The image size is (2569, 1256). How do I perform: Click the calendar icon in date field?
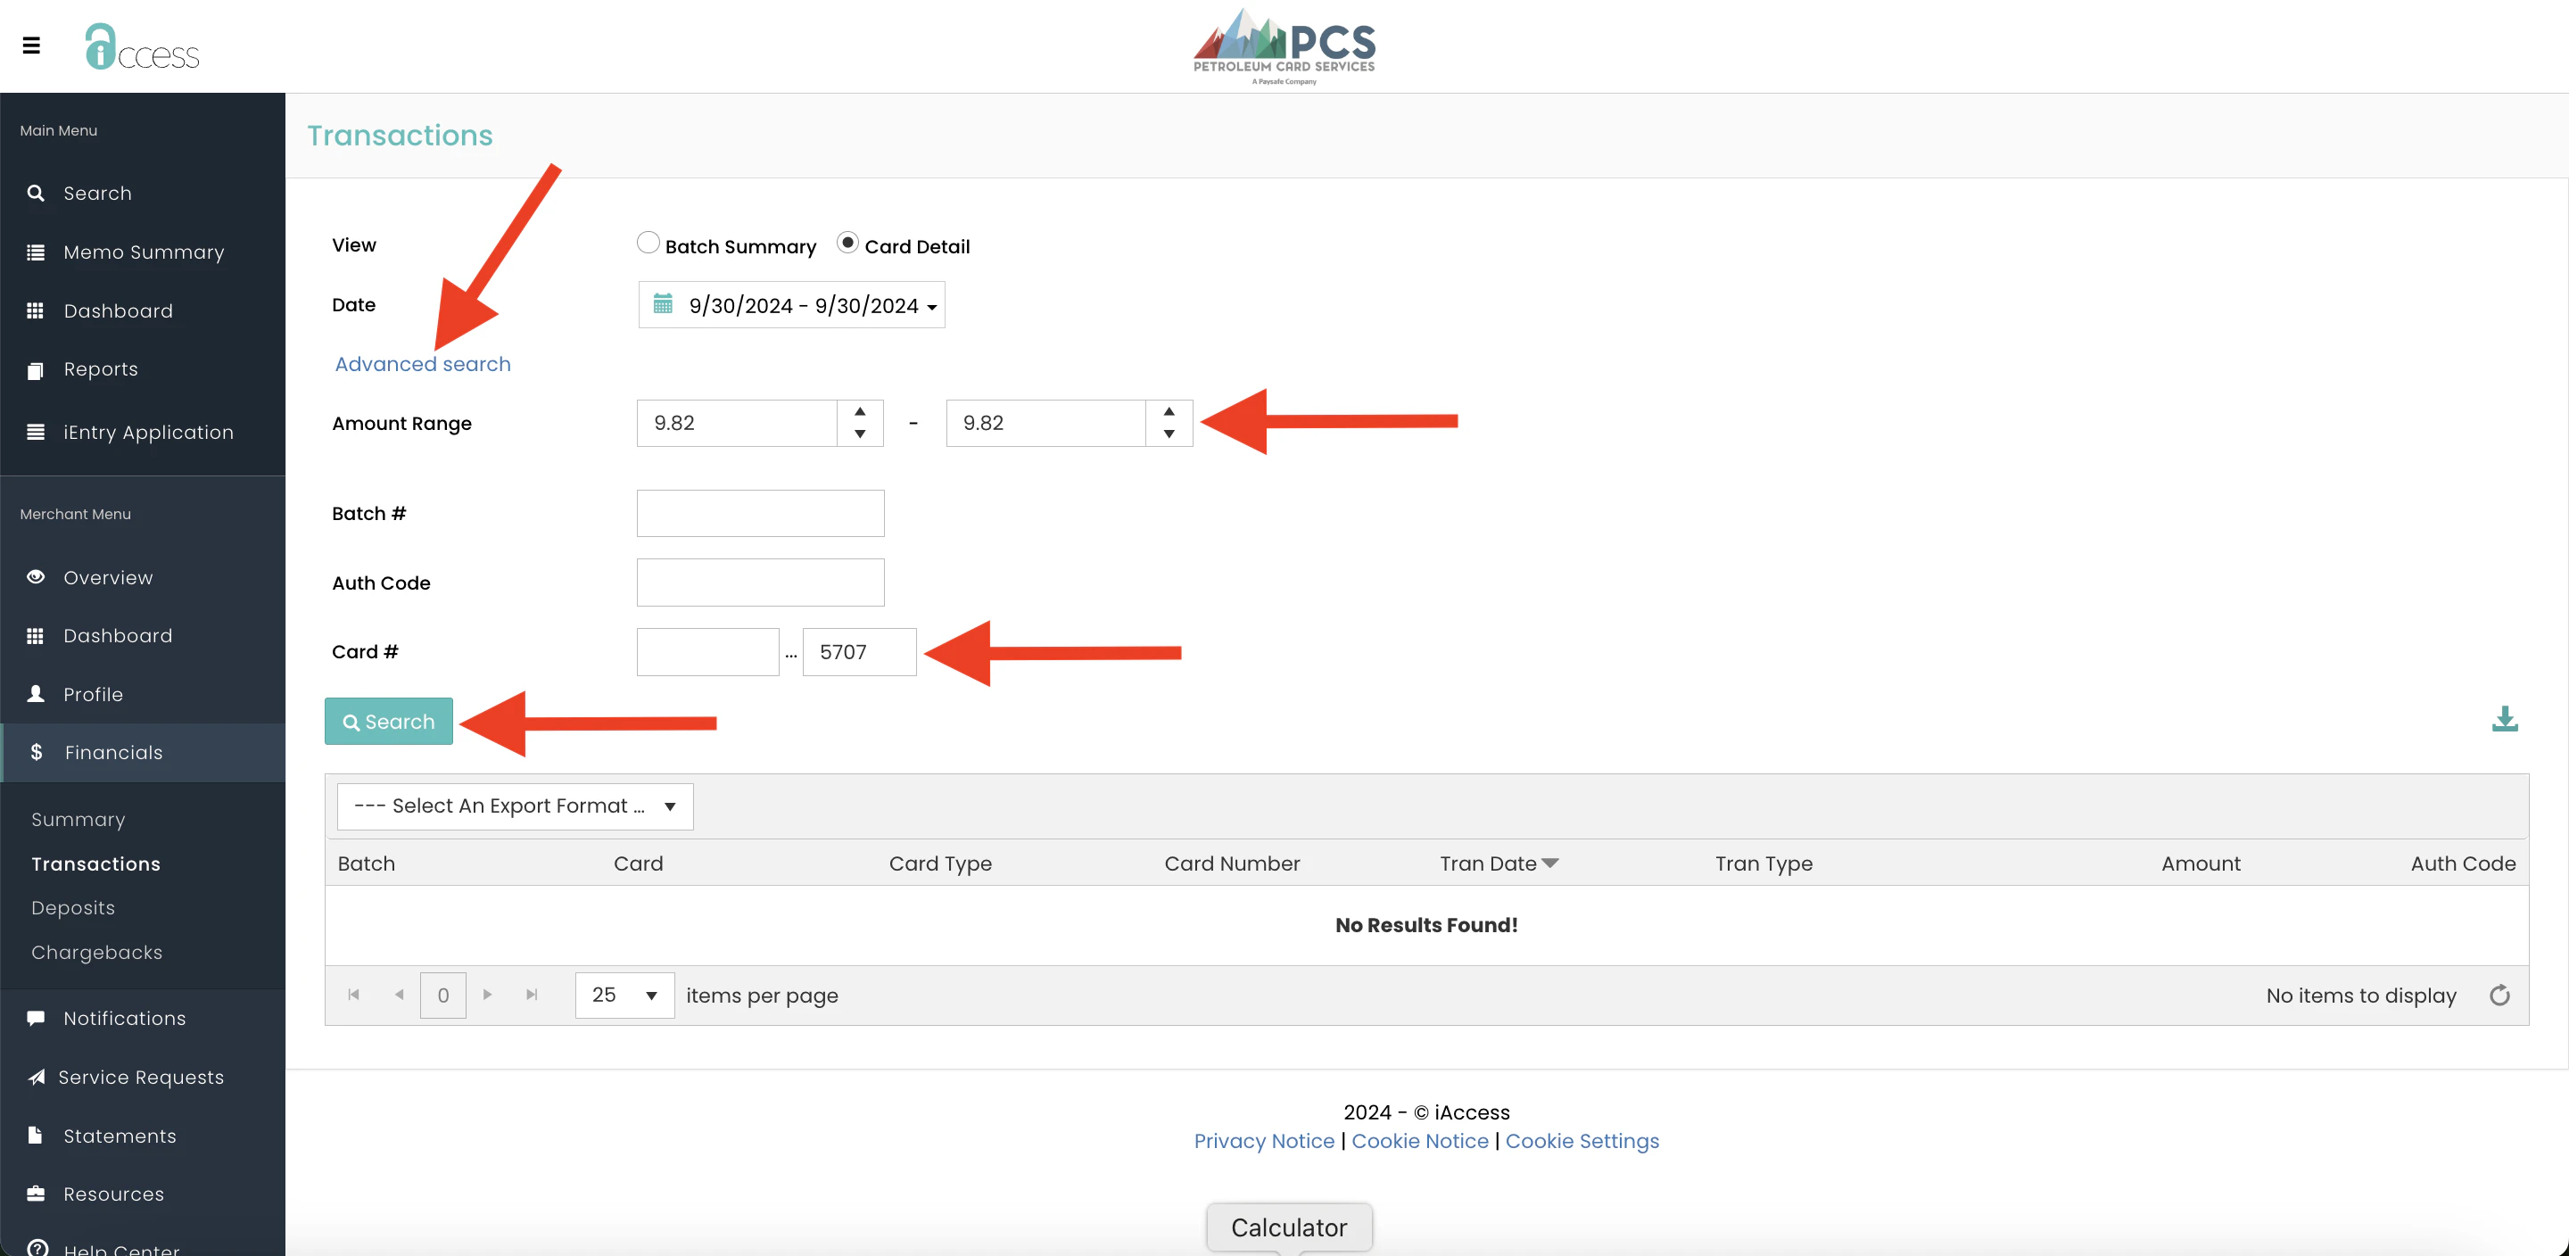pyautogui.click(x=662, y=304)
